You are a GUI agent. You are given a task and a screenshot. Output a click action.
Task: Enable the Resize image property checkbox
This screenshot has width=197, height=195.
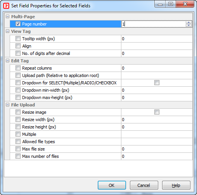18,112
